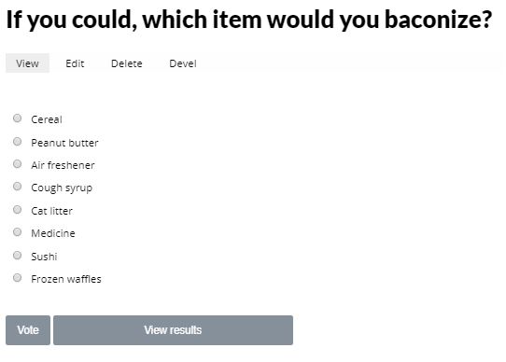Open the Edit tab
The image size is (506, 362).
click(75, 63)
